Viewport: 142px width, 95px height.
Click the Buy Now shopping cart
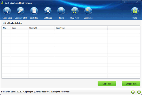pyautogui.click(x=75, y=11)
